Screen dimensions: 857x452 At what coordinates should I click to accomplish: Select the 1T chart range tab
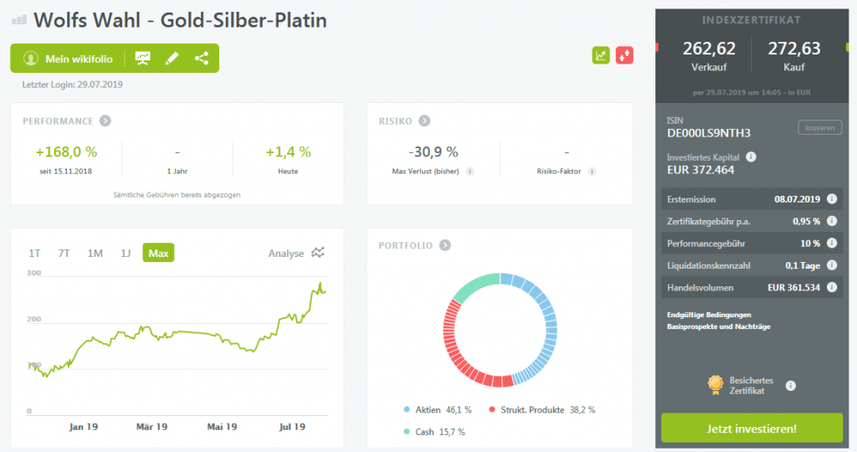click(34, 253)
